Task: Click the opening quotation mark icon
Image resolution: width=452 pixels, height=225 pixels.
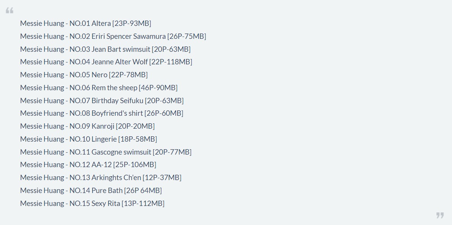Action: pyautogui.click(x=10, y=11)
